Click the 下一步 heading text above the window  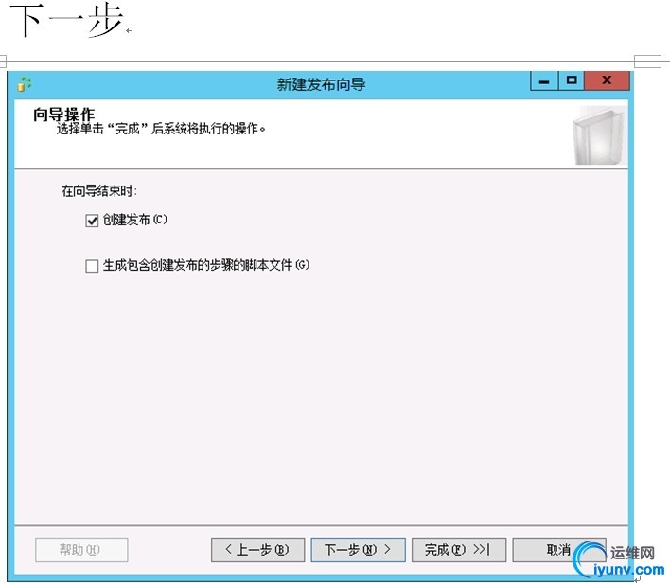(66, 20)
